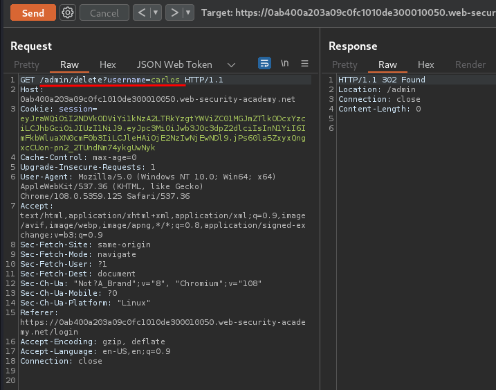
Task: Click request line GET /admin/delete?username=carlos
Action: coord(122,80)
